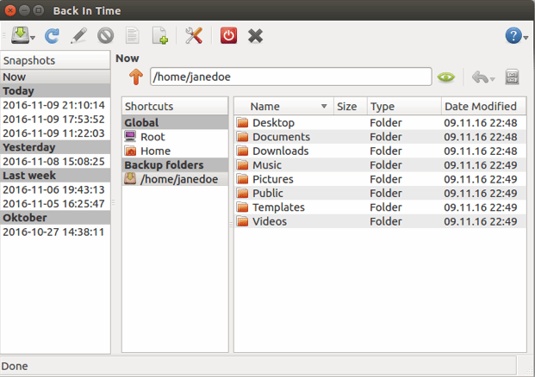Image resolution: width=535 pixels, height=377 pixels.
Task: Refresh the snapshots list
Action: coord(52,35)
